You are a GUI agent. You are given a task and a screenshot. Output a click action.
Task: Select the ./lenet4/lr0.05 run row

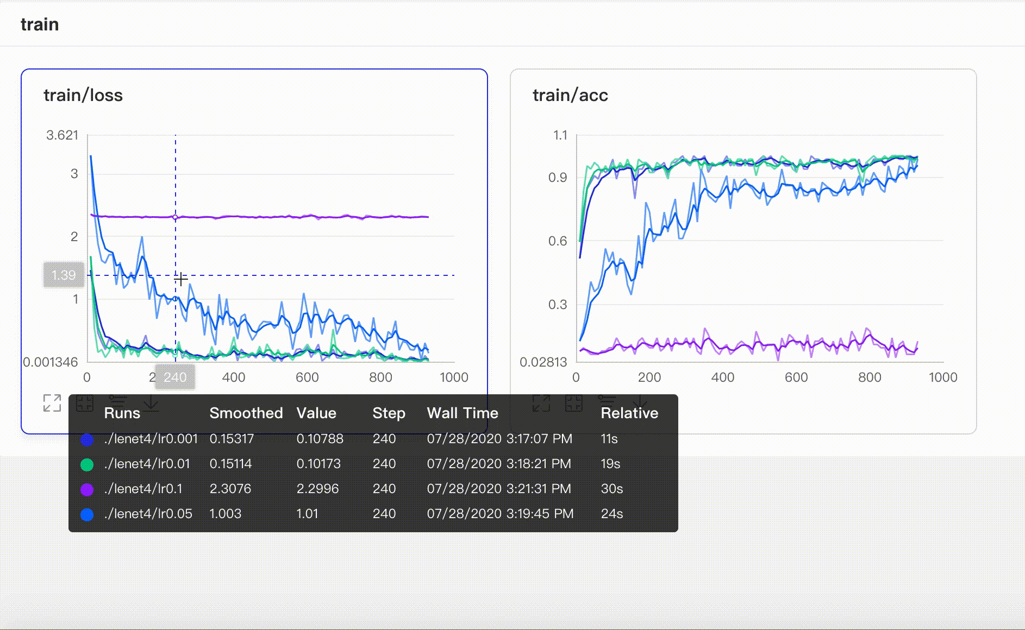pyautogui.click(x=148, y=514)
